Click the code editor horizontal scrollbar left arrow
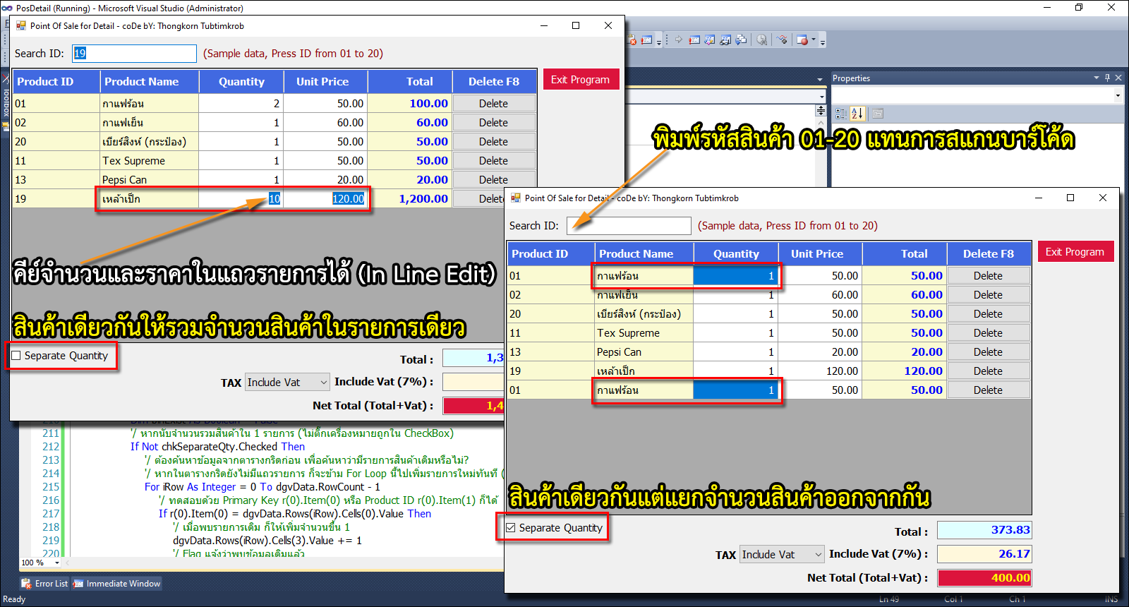 click(x=67, y=563)
